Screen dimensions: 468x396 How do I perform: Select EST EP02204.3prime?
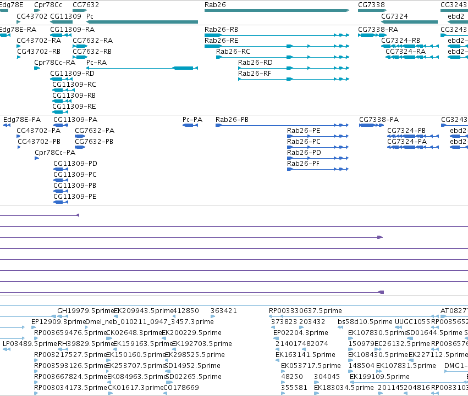coord(301,333)
